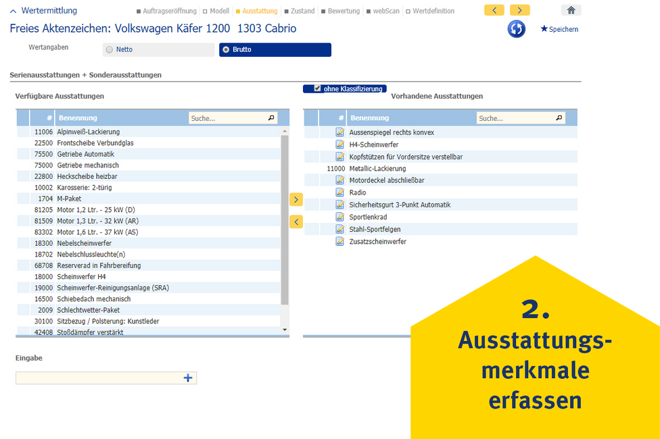Viewport: 660px width, 439px height.
Task: Click the blue refresh circle icon
Action: tap(516, 29)
